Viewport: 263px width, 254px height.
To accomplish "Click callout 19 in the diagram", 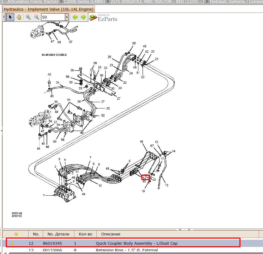I will click(x=143, y=191).
